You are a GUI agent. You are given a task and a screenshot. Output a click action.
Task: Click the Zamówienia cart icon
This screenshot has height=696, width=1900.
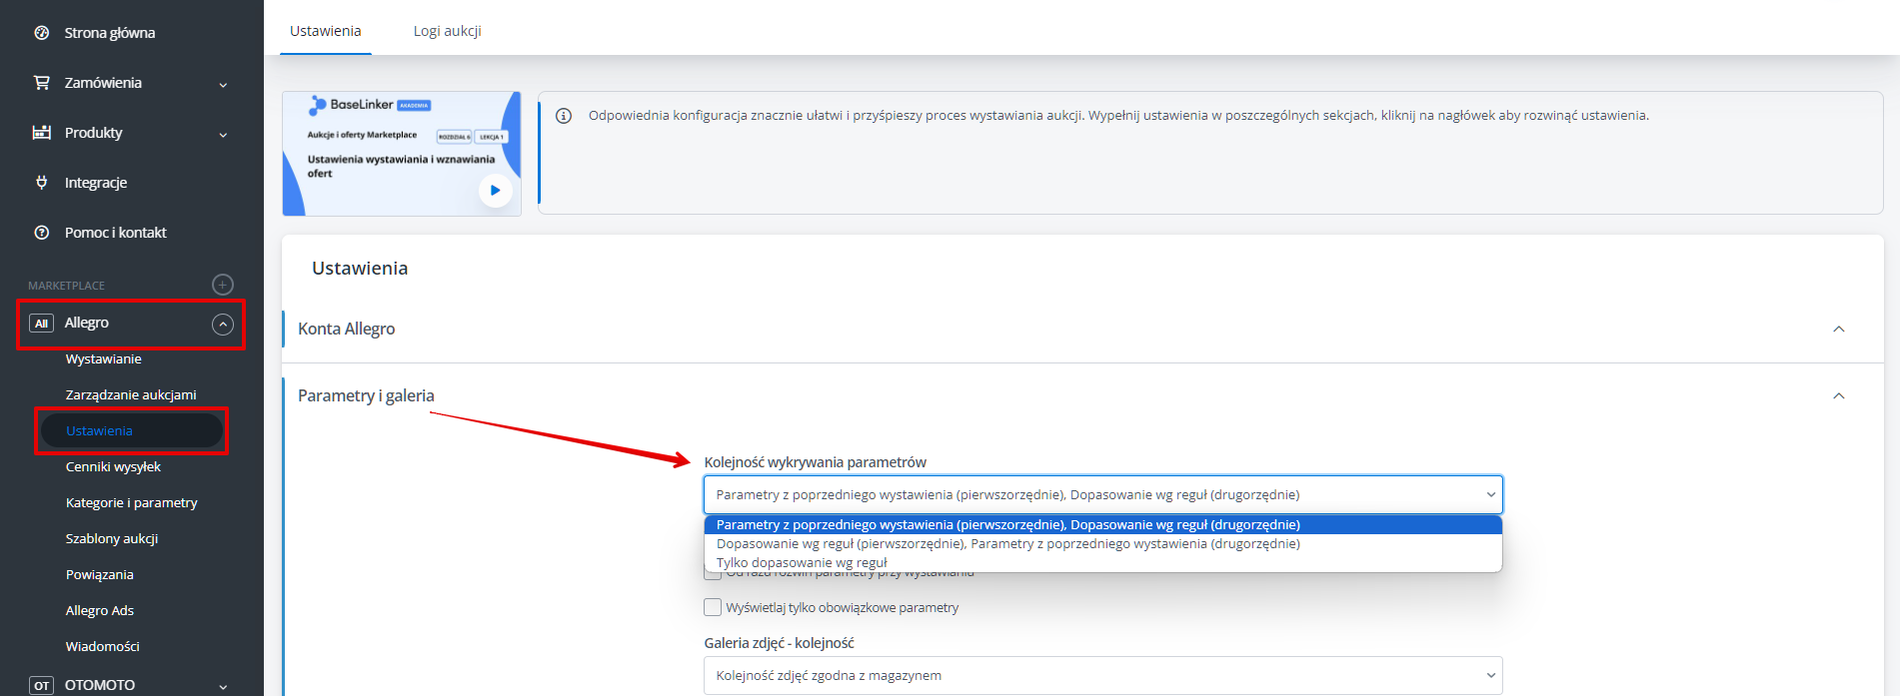[41, 83]
